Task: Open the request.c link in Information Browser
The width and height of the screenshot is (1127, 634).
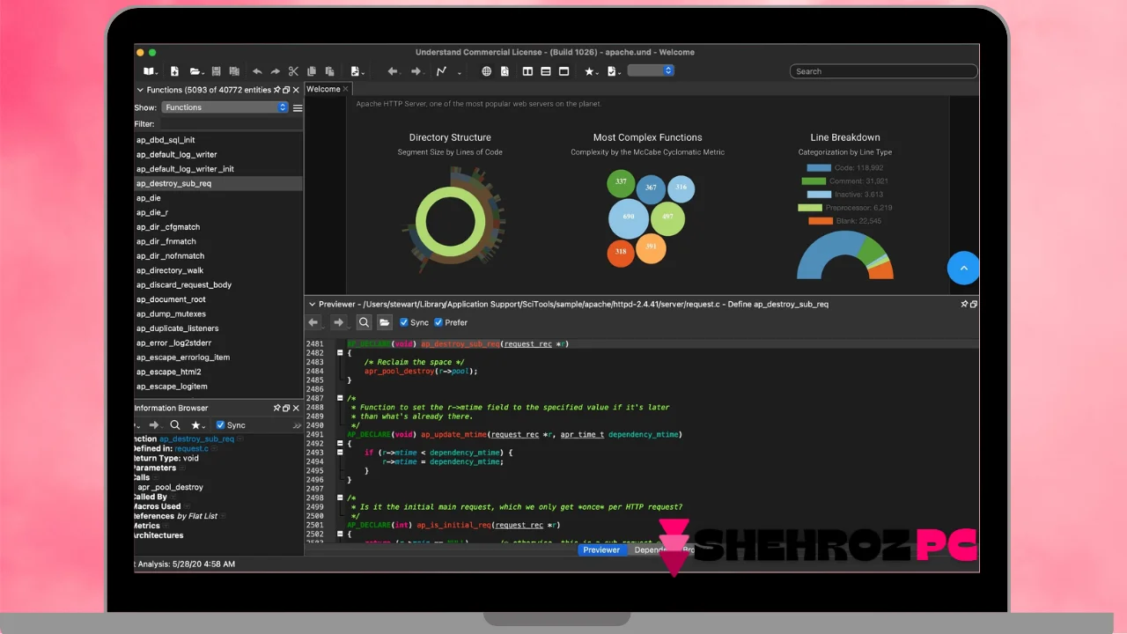Action: click(191, 448)
